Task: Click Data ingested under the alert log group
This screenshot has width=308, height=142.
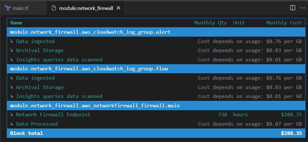Action: pyautogui.click(x=35, y=41)
